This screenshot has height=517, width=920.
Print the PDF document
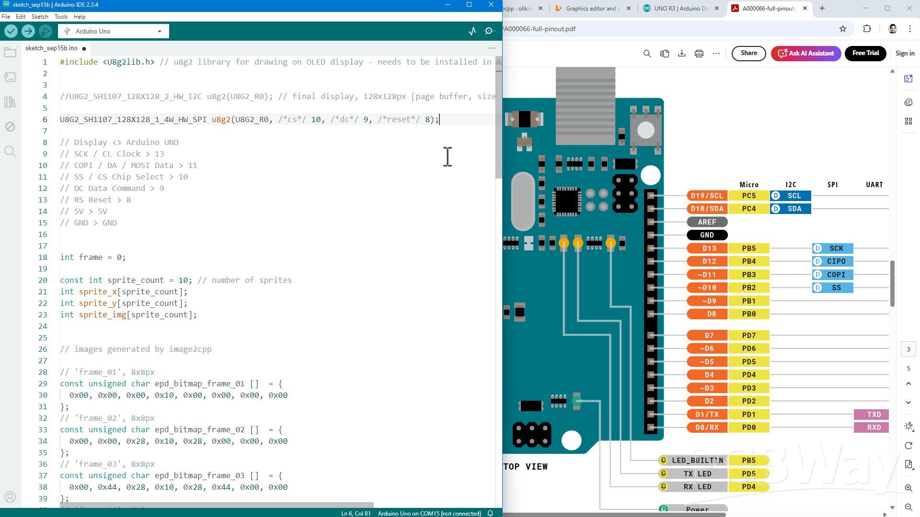pyautogui.click(x=699, y=53)
